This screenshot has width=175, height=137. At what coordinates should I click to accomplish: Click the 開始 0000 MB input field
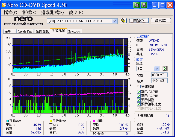(159, 75)
